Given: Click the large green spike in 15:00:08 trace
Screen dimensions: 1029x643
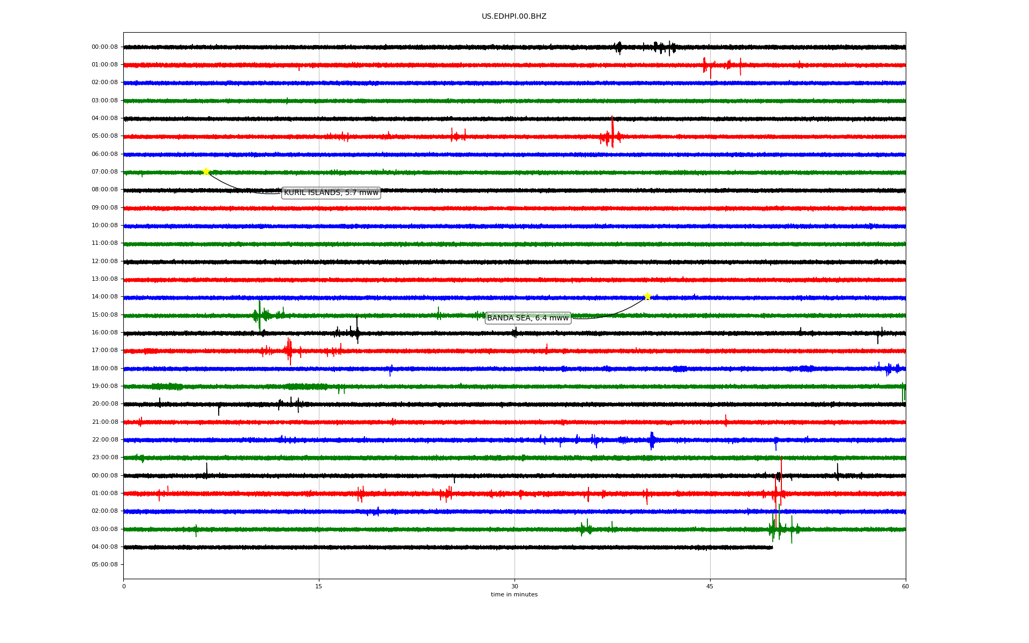Looking at the screenshot, I should [x=259, y=315].
